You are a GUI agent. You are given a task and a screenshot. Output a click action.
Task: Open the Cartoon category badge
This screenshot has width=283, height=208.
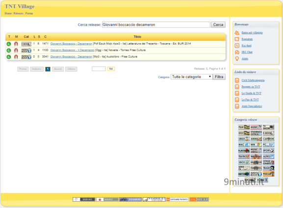tap(268, 139)
